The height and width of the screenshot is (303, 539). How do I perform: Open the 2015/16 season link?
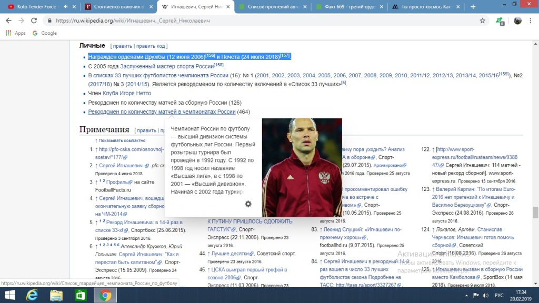pyautogui.click(x=489, y=76)
